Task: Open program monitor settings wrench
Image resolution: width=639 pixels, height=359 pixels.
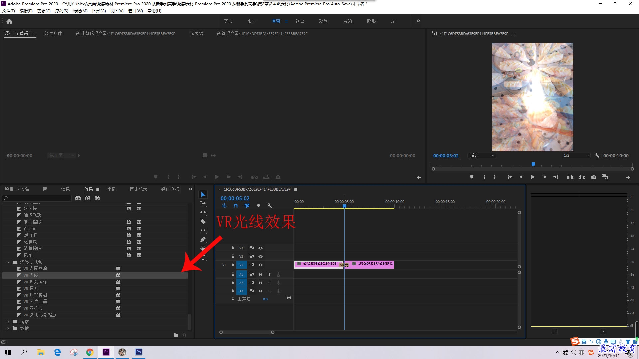Action: (x=597, y=156)
